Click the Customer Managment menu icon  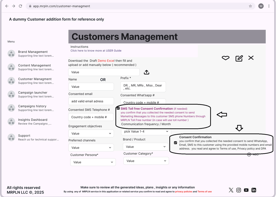11,81
